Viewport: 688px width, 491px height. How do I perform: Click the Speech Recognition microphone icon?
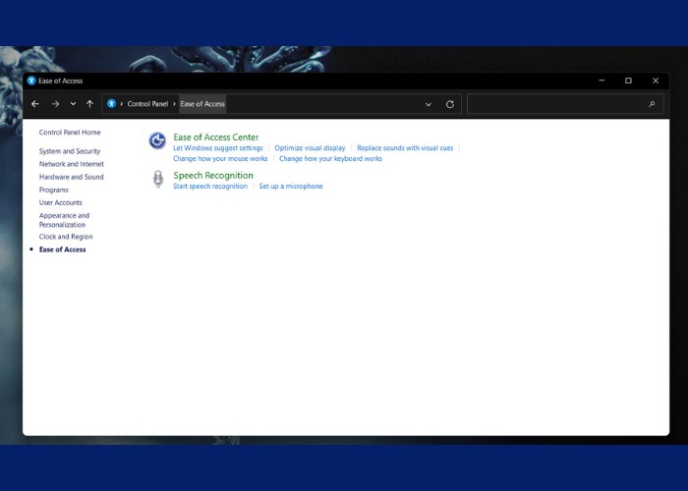pyautogui.click(x=157, y=179)
